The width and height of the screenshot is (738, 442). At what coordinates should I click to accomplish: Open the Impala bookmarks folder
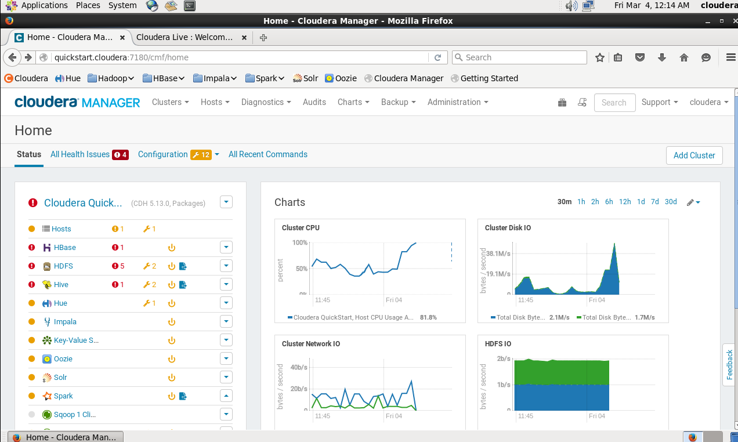(x=216, y=78)
